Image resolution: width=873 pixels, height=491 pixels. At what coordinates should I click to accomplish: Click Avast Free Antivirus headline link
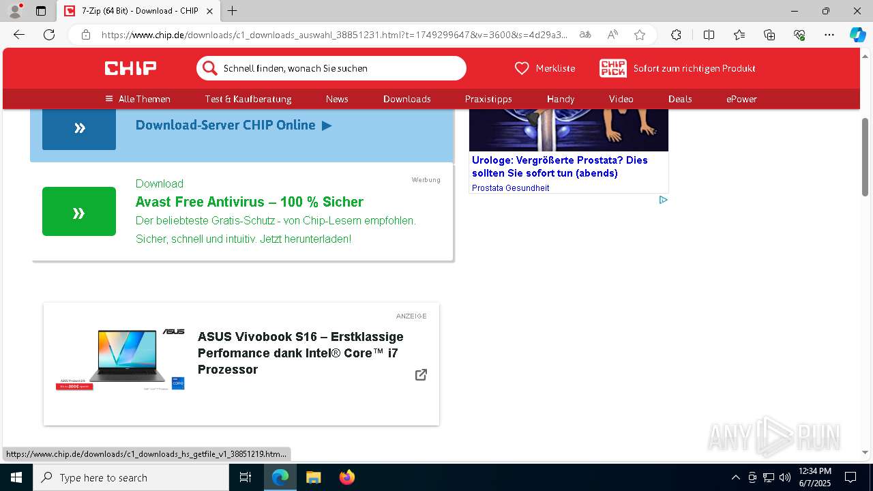[x=250, y=202]
